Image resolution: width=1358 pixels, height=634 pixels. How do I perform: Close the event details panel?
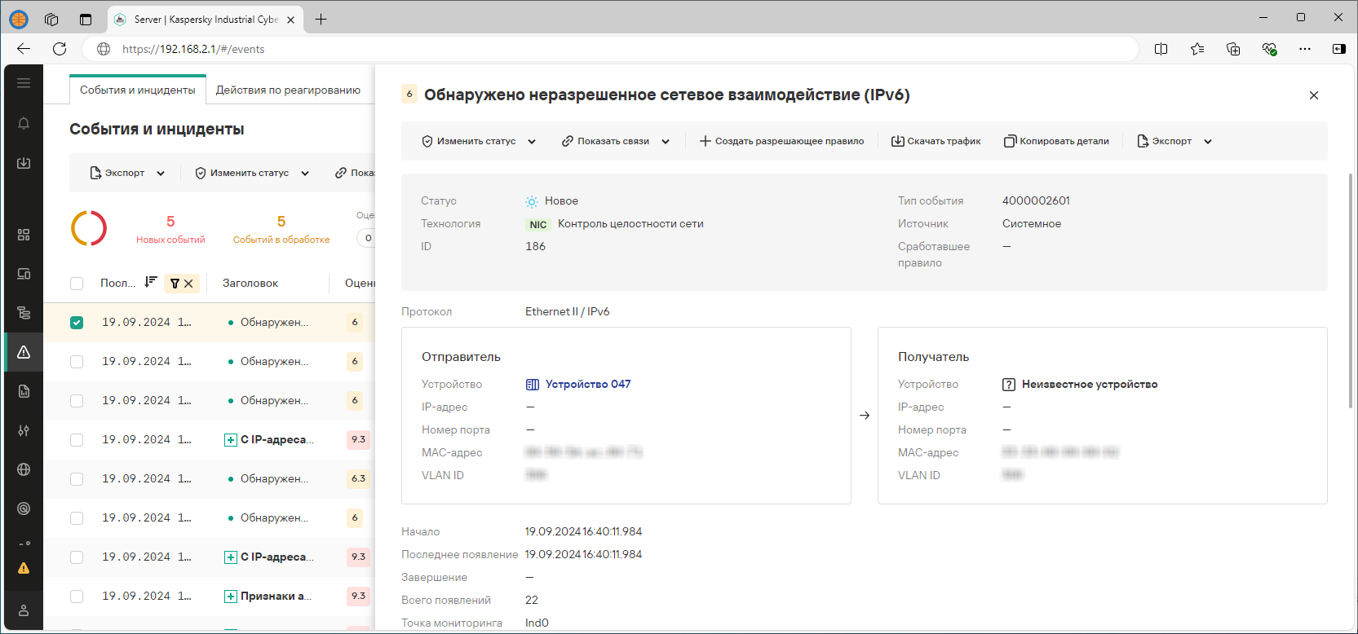pyautogui.click(x=1313, y=95)
